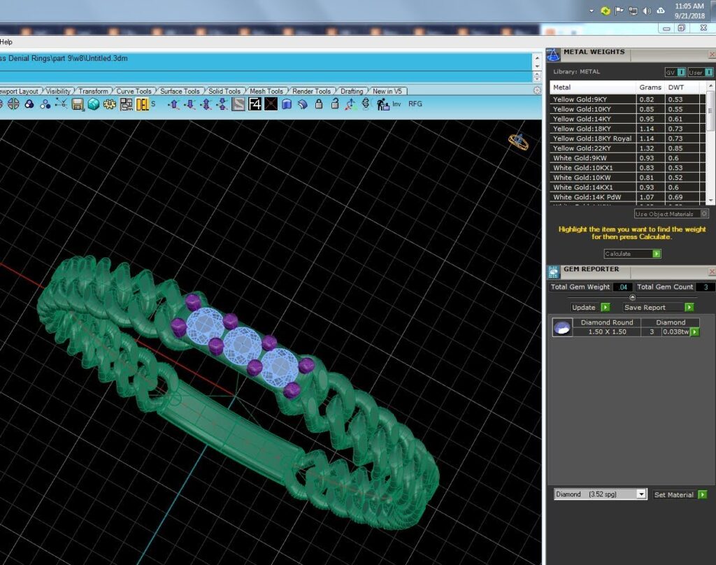Click the closed padlock lock icon
The image size is (716, 565).
click(x=319, y=104)
